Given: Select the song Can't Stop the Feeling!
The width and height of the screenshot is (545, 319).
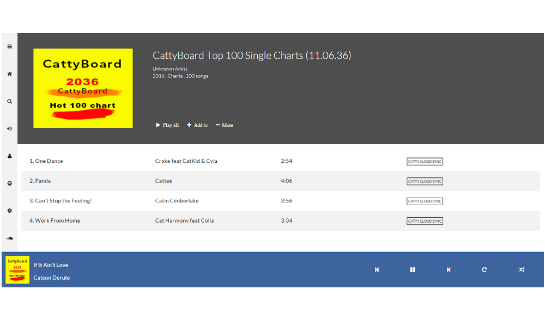Looking at the screenshot, I should pos(281,201).
